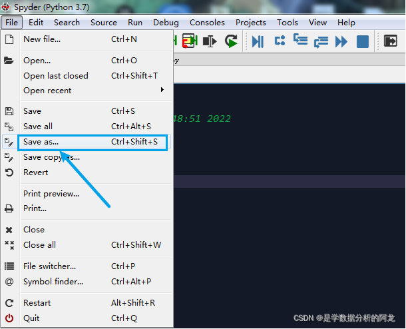
Task: Start debugging with the Debug file icon
Action: 258,41
